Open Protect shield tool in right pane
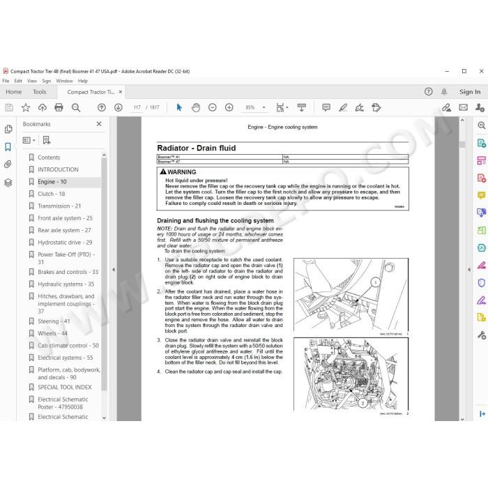Image resolution: width=488 pixels, height=488 pixels. click(481, 283)
